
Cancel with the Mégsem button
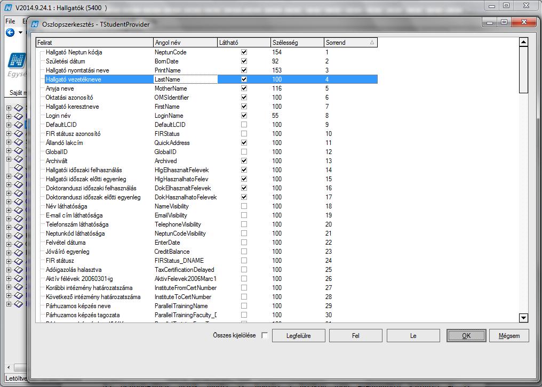click(x=509, y=335)
